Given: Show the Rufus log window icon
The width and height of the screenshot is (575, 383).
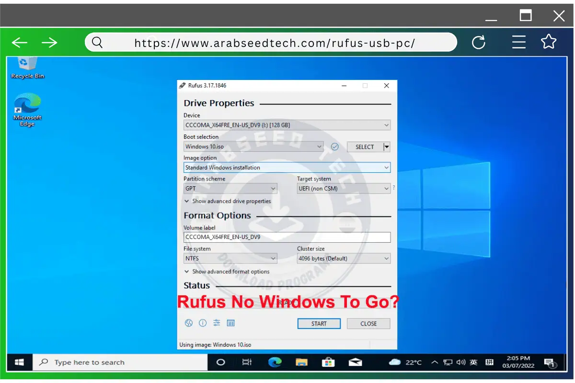Looking at the screenshot, I should coord(231,323).
